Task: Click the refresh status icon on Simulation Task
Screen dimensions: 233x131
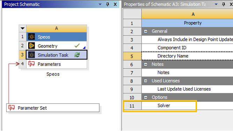Action: 77,55
